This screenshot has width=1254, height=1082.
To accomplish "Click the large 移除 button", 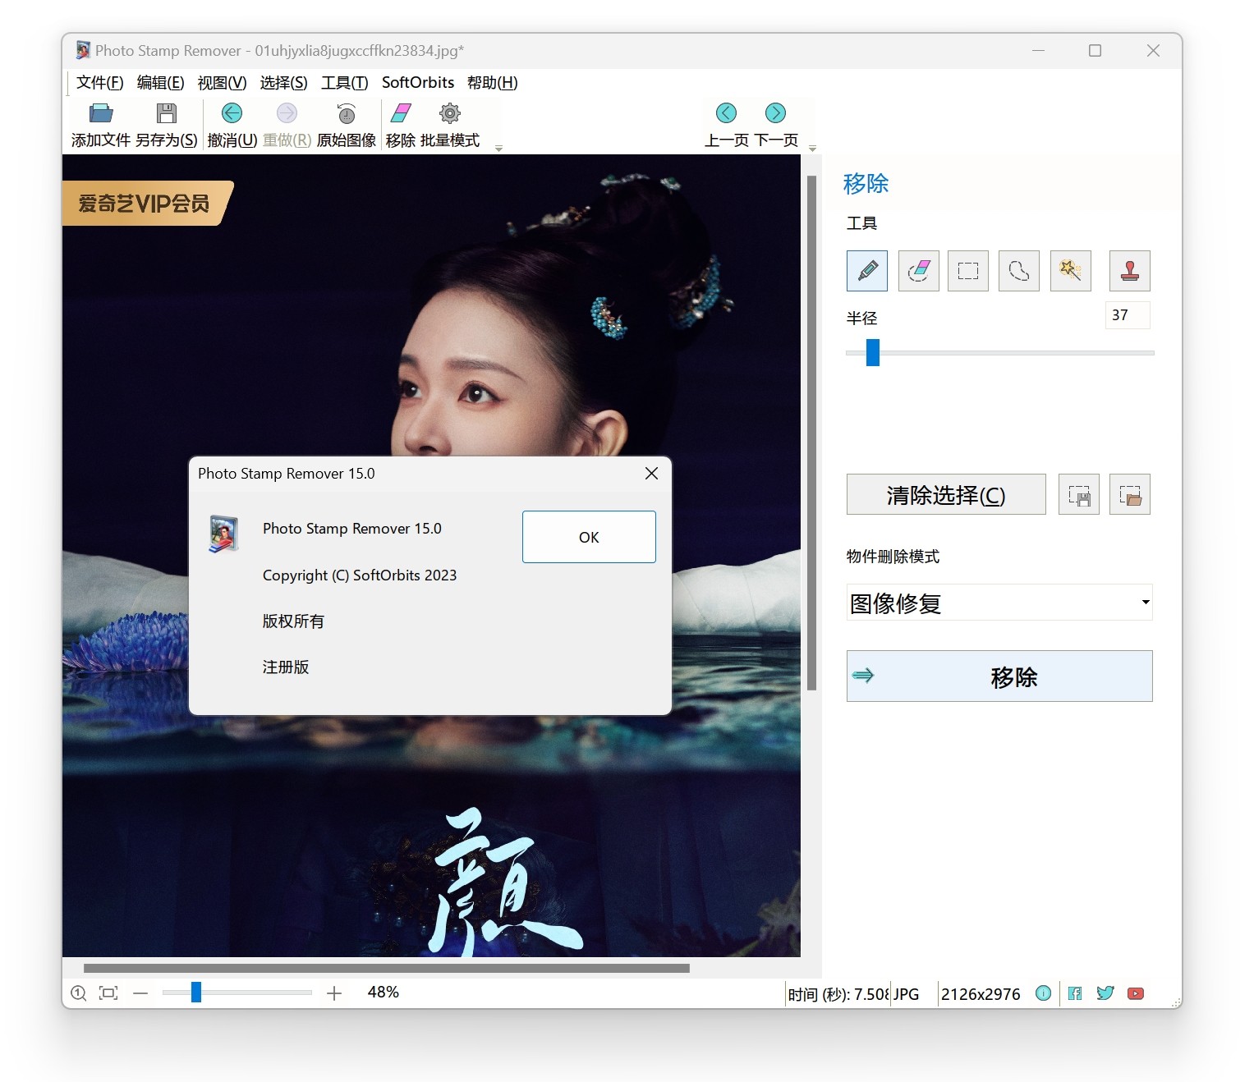I will point(999,676).
